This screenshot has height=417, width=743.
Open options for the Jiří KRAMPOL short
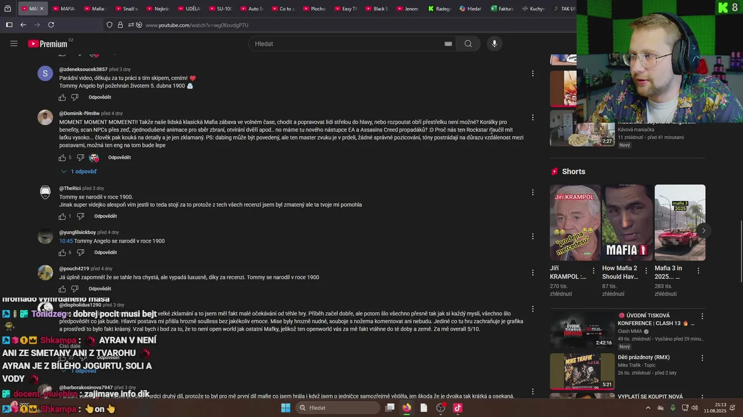[593, 271]
